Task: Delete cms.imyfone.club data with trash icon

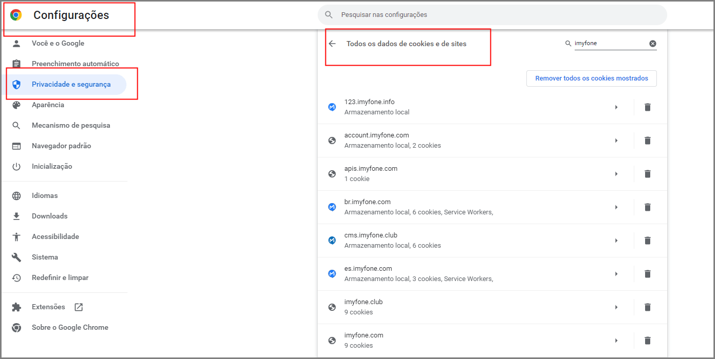Action: click(648, 241)
